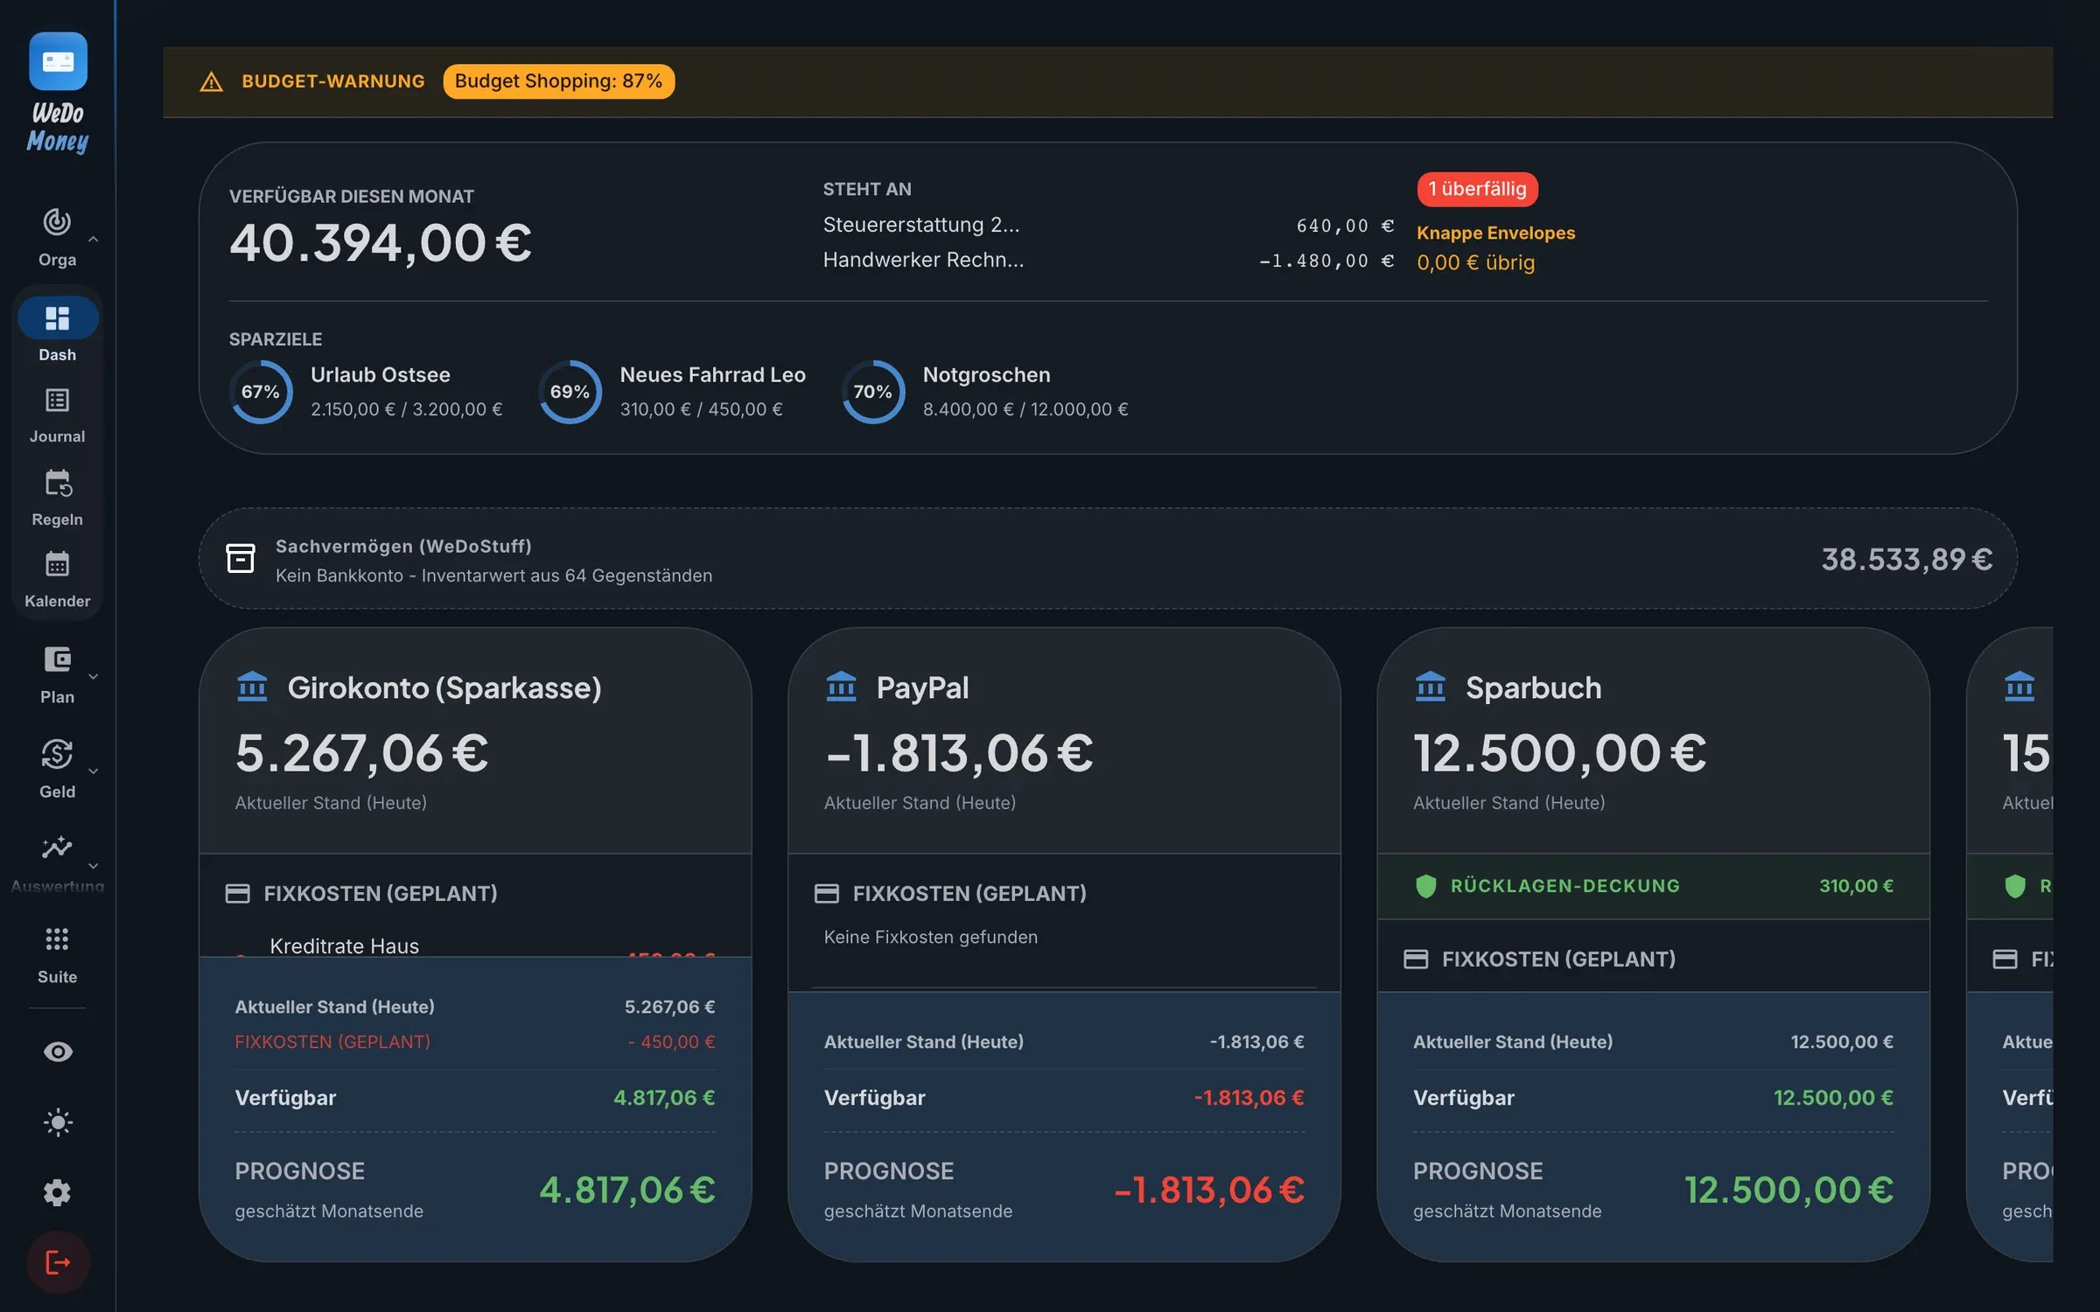Go to the Regeln page
2100x1312 pixels.
click(x=57, y=498)
